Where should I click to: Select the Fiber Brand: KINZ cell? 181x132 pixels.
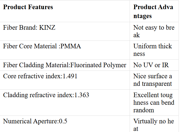click(x=65, y=31)
